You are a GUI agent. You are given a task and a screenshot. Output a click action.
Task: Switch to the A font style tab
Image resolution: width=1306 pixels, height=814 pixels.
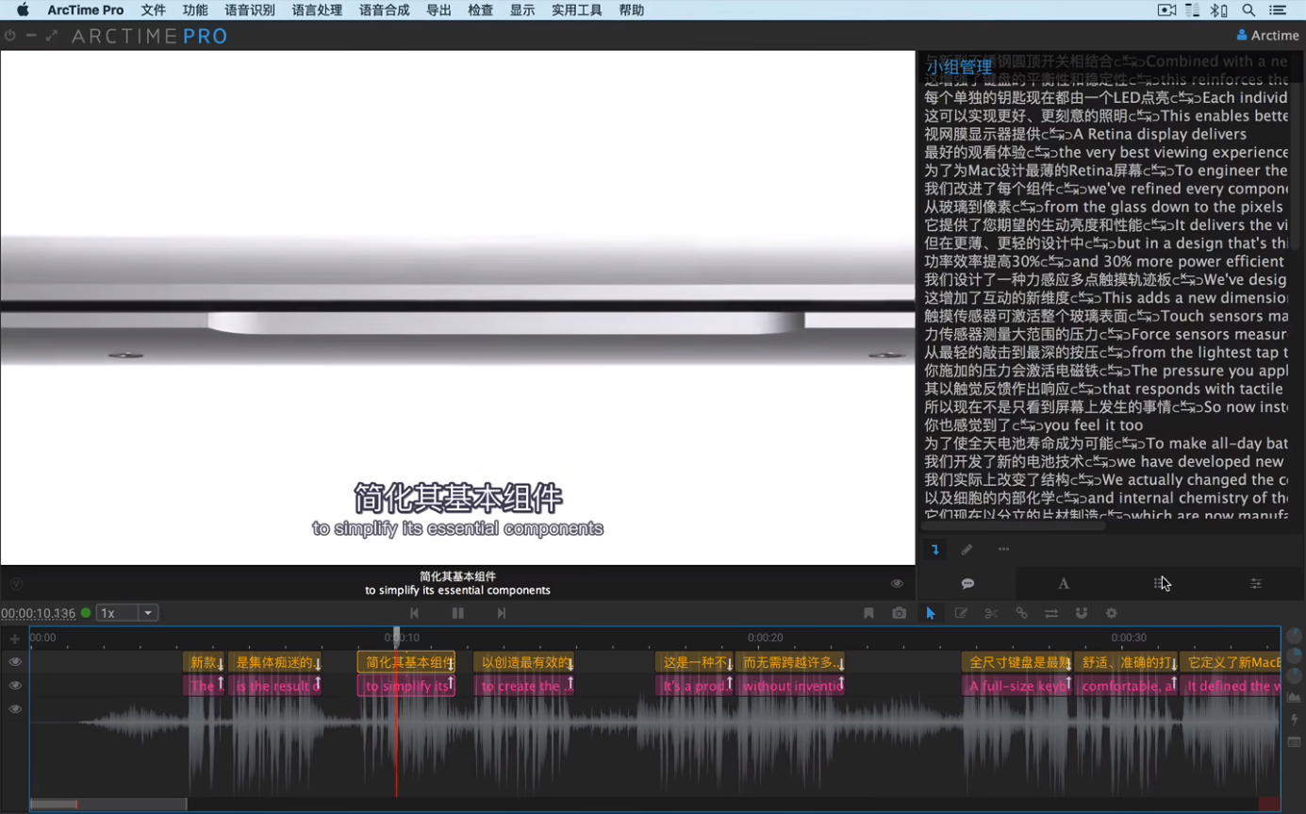click(1064, 584)
